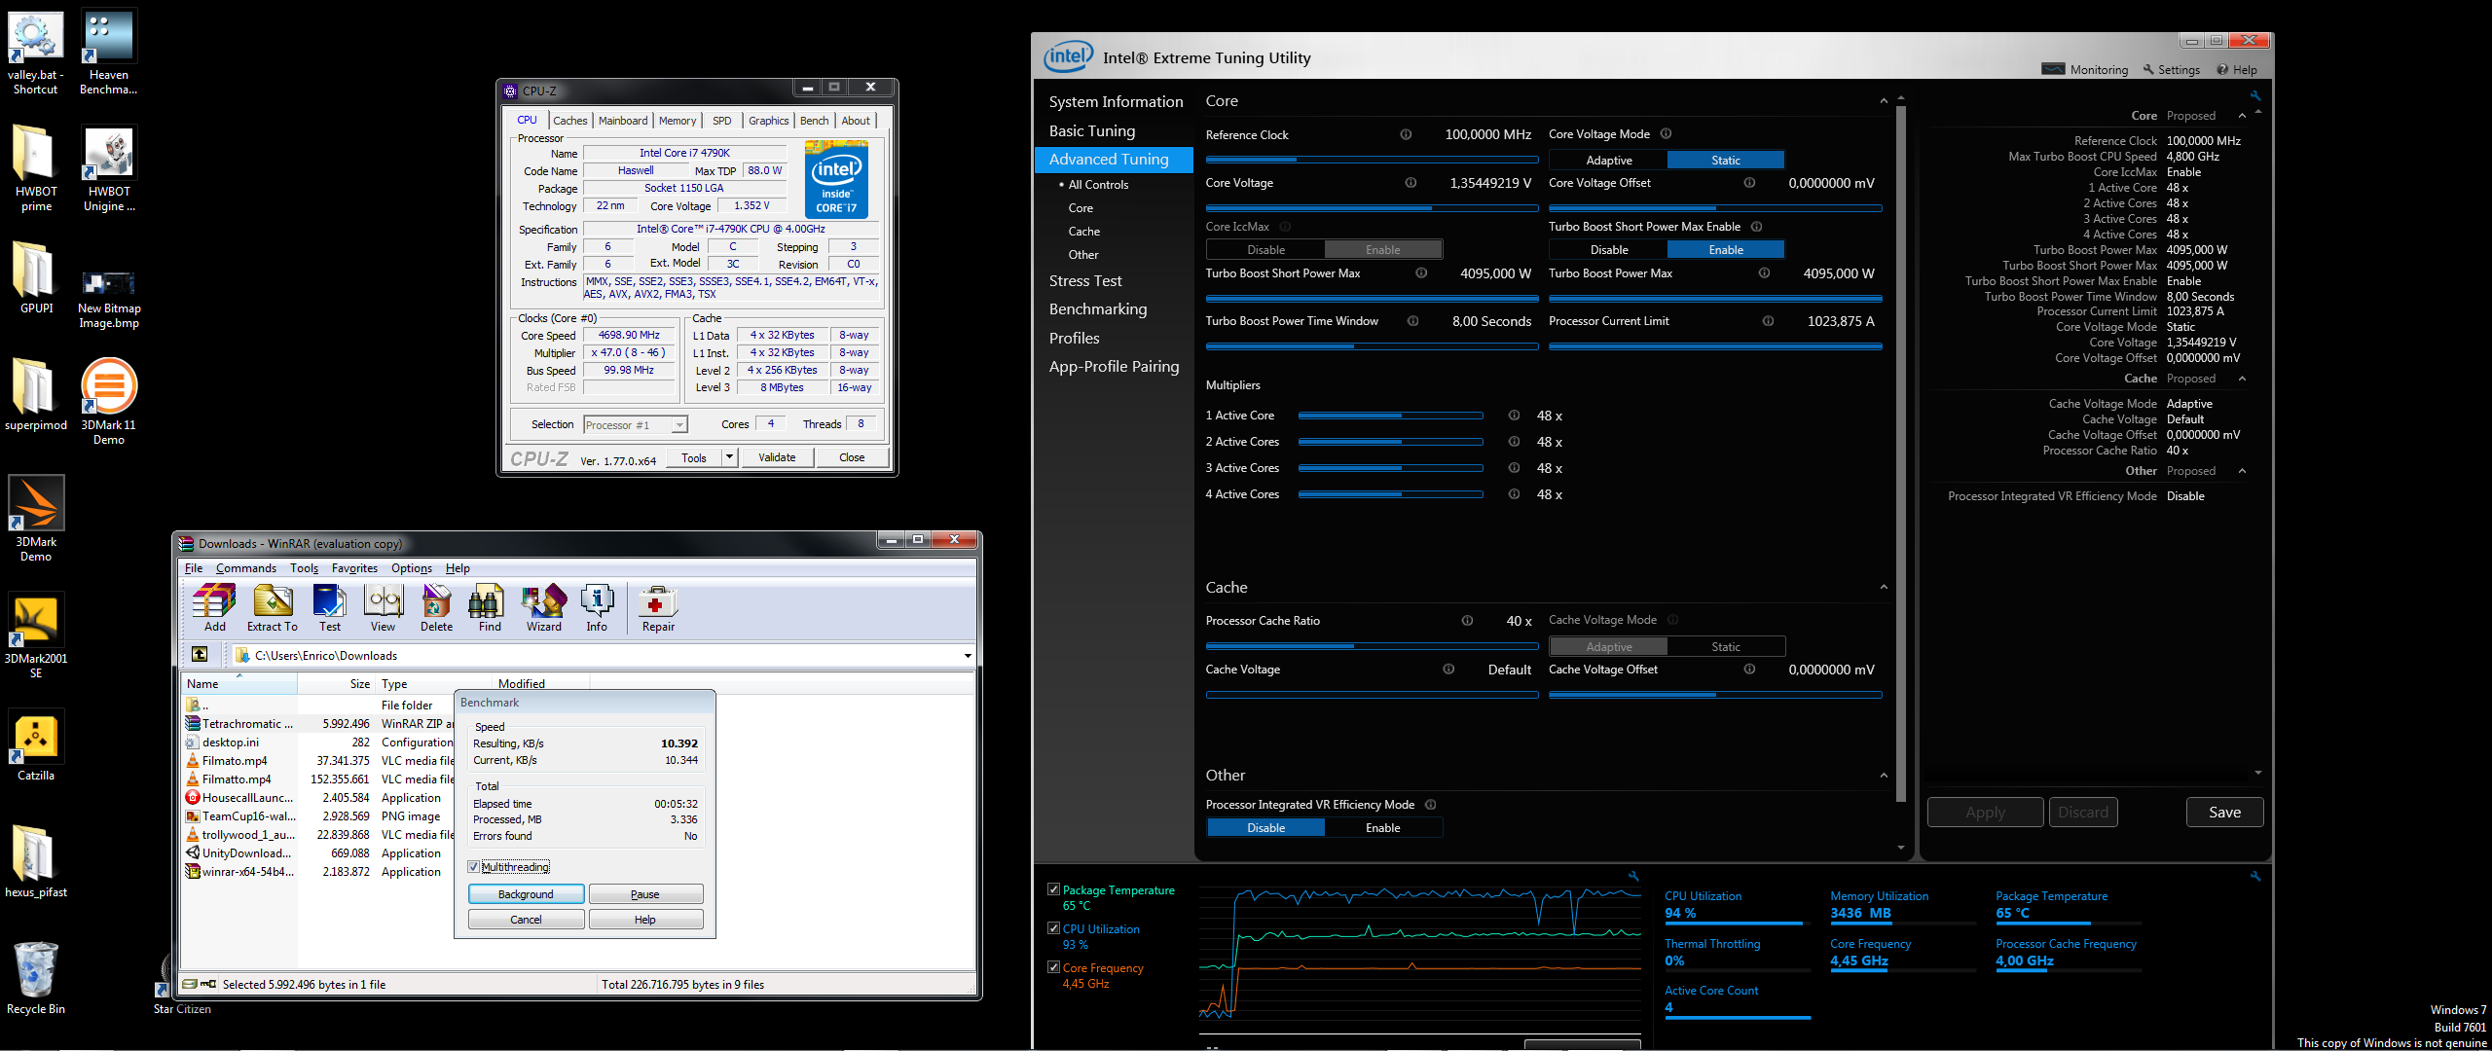This screenshot has height=1051, width=2492.
Task: Enable Processor Integrated VR Efficiency Mode
Action: click(x=1382, y=828)
